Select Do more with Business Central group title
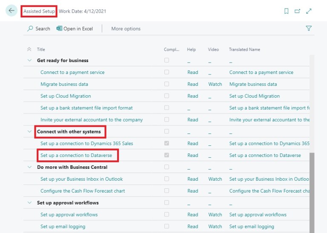This screenshot has height=233, width=327. point(72,167)
